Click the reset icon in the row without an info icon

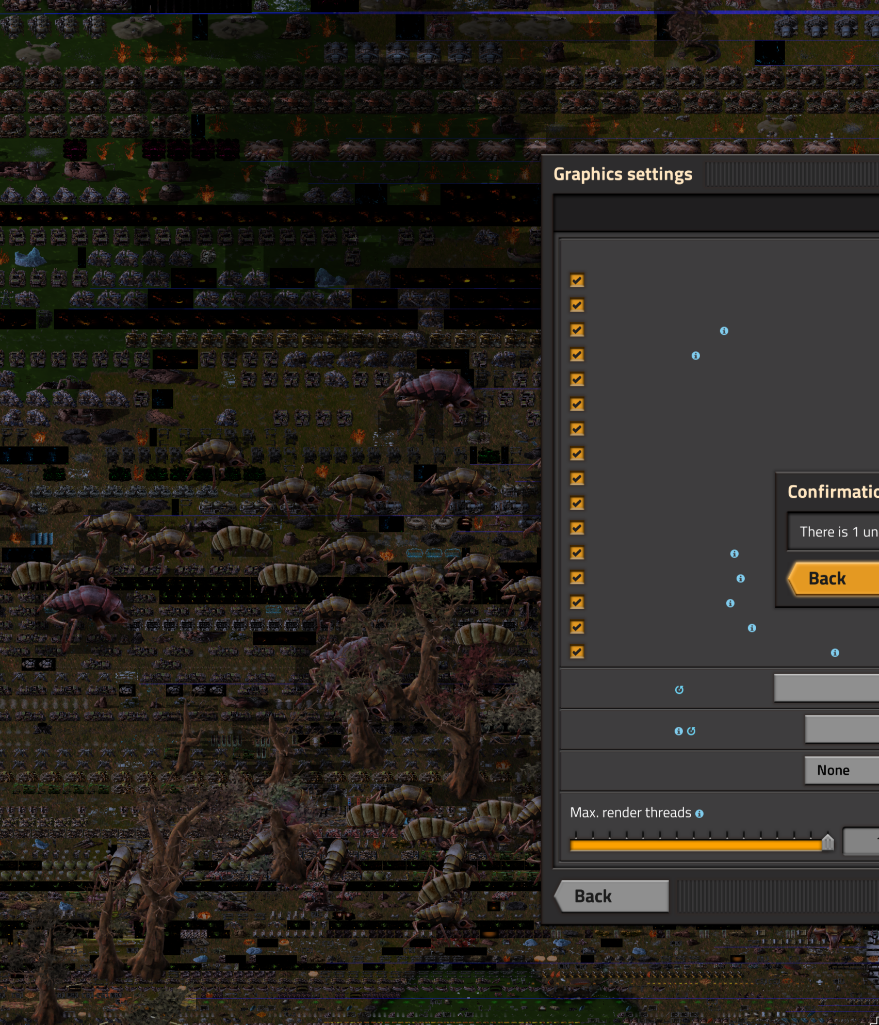[679, 690]
